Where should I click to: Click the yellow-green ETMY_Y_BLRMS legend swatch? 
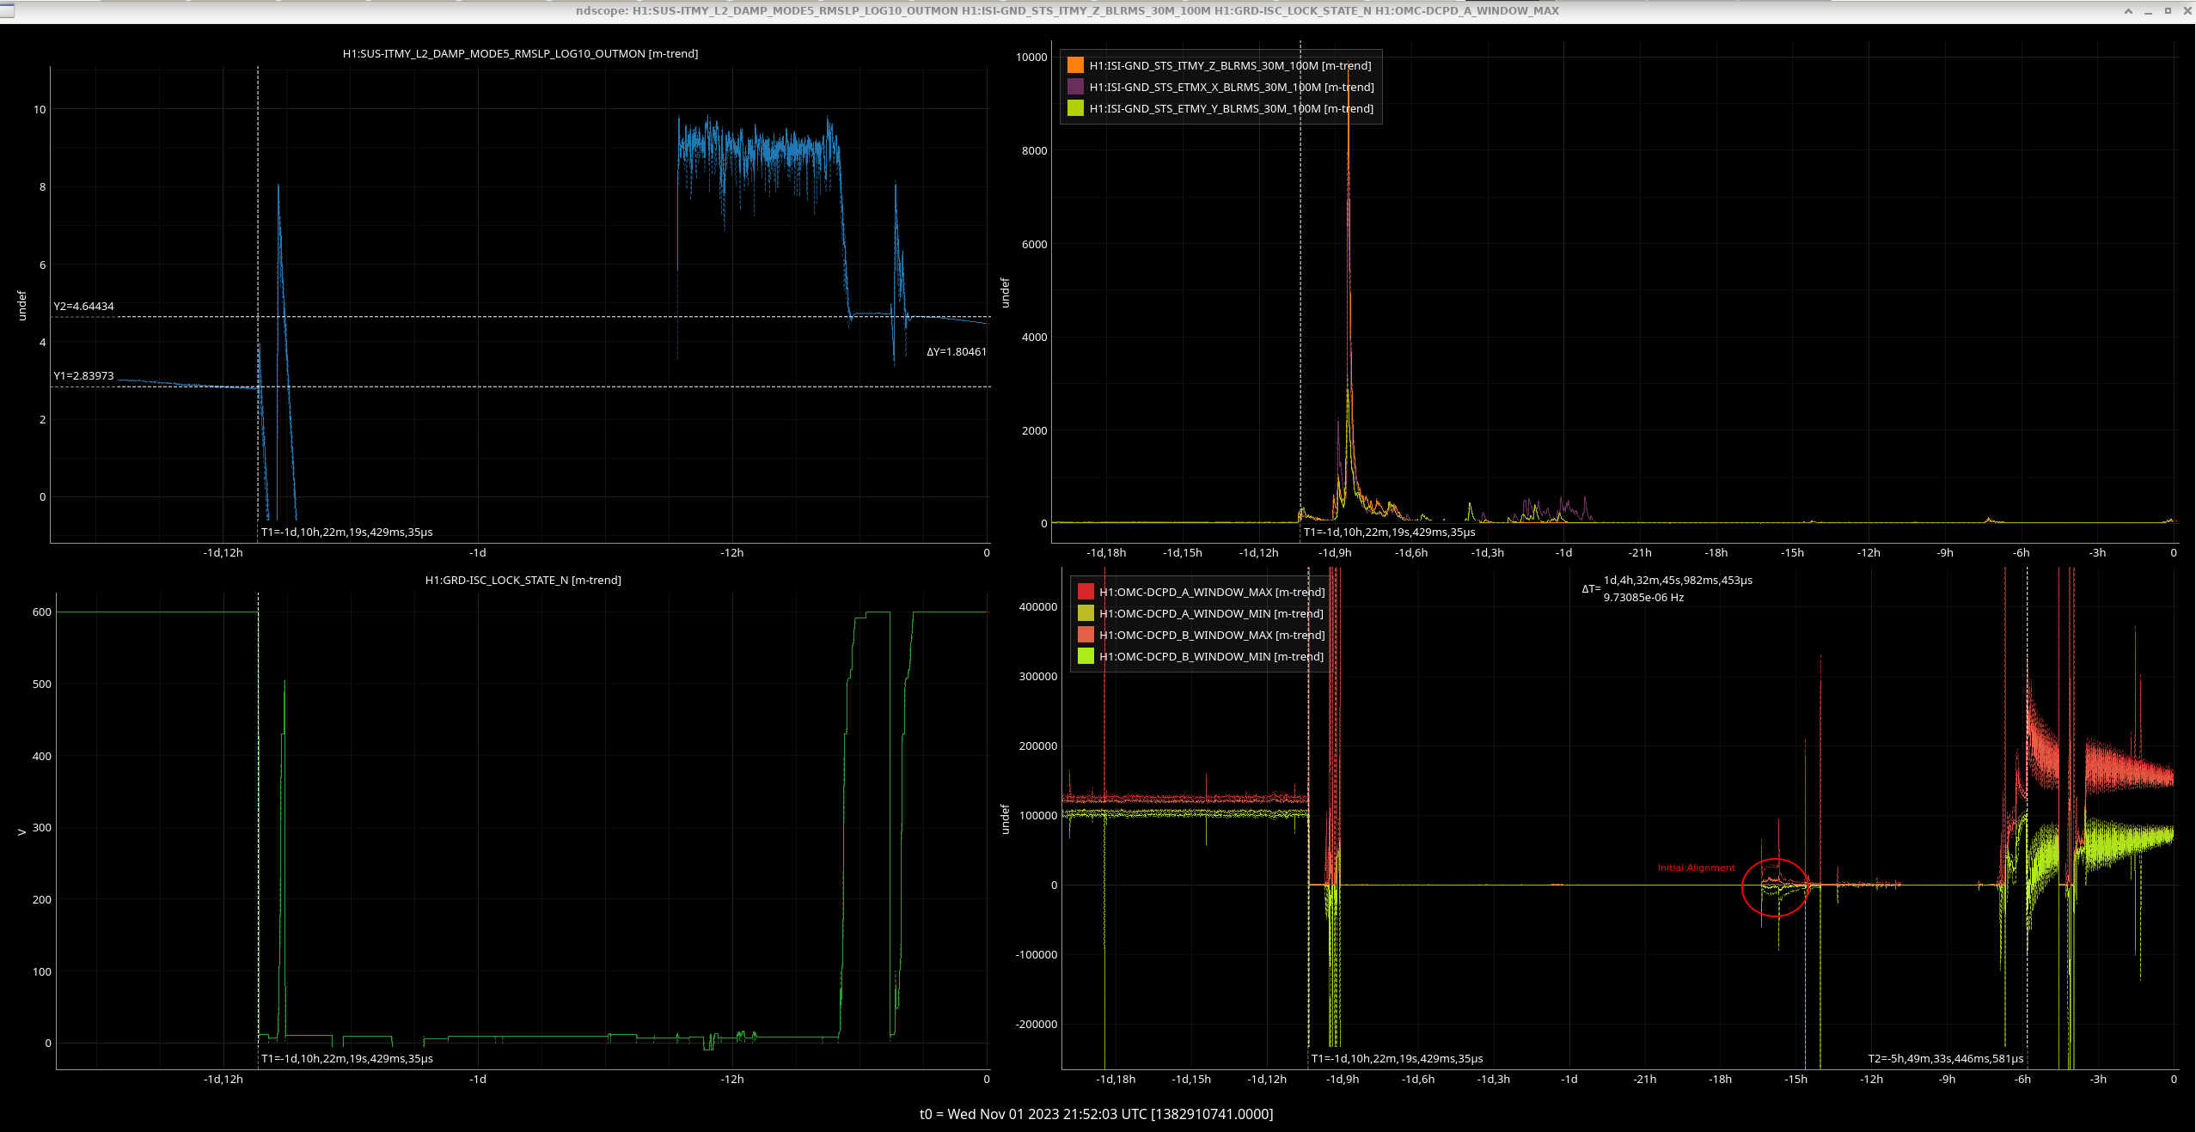pos(1075,108)
